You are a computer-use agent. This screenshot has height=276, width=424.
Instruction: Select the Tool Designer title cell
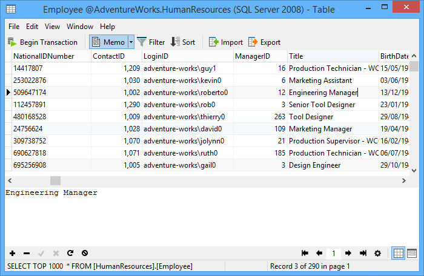(333, 117)
